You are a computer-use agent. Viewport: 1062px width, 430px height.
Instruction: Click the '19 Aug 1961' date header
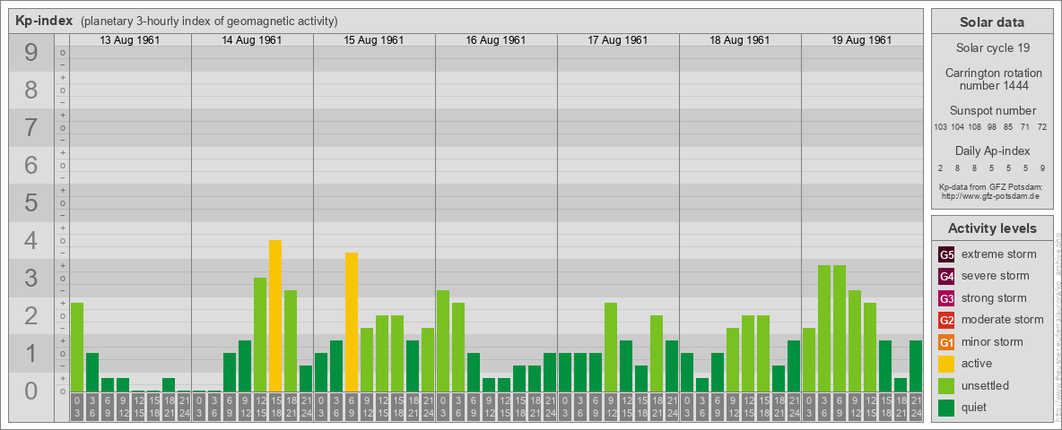(x=861, y=40)
